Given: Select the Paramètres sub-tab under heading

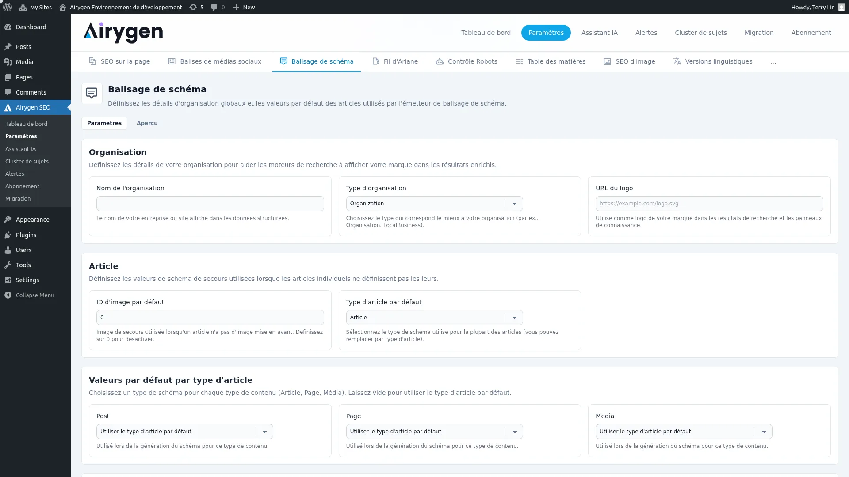Looking at the screenshot, I should point(104,123).
